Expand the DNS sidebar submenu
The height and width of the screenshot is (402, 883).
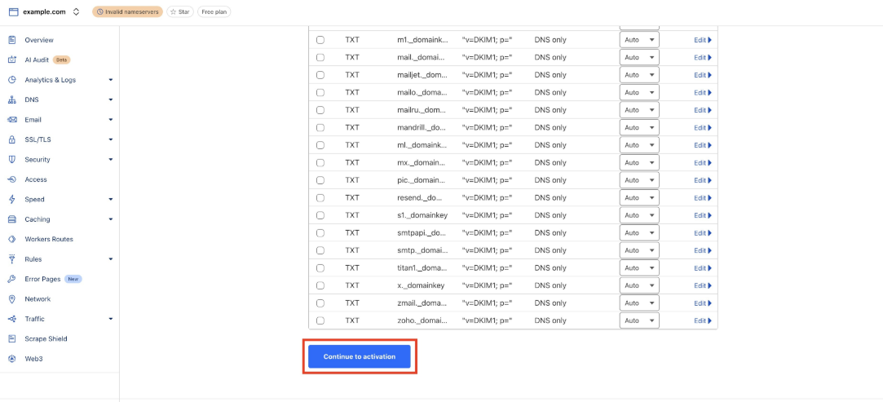tap(110, 99)
